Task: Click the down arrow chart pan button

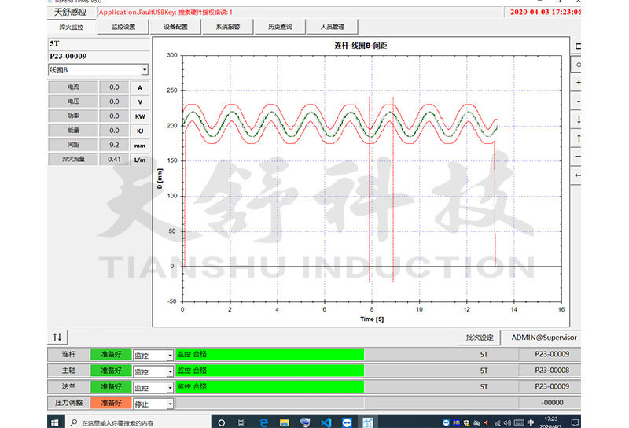Action: tap(576, 120)
